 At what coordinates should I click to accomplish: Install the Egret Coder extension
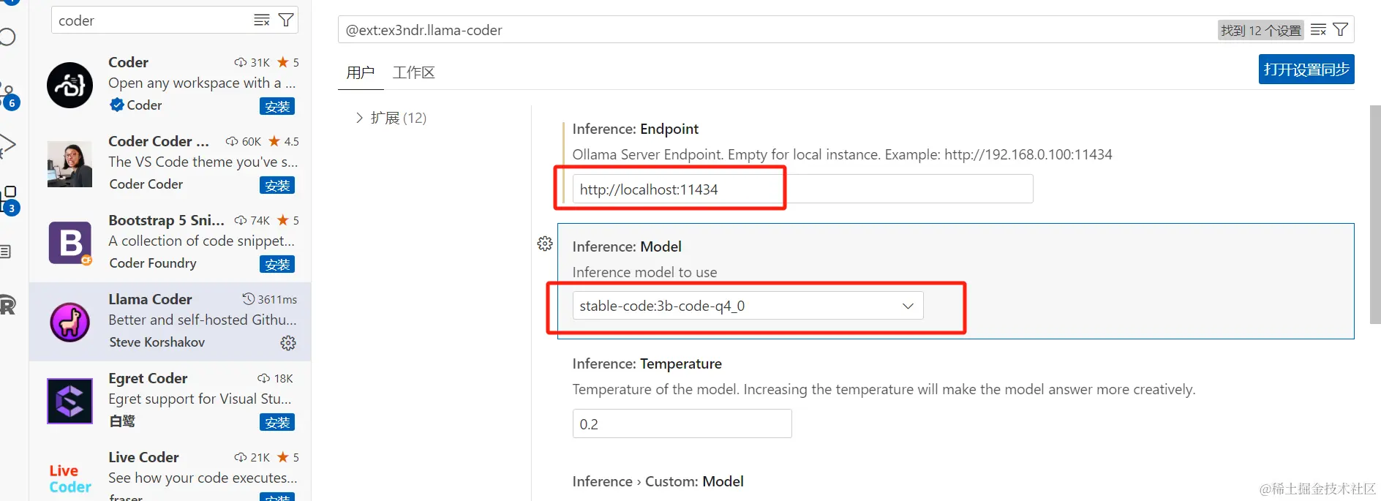point(277,423)
